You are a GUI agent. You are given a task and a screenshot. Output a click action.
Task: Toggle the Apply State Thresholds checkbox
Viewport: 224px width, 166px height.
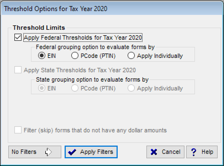click(x=18, y=70)
